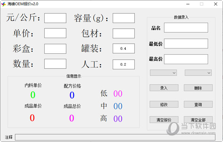223x142 pixels.
Task: Minimize the 海蜂OEM报价 window
Action: 188,4
